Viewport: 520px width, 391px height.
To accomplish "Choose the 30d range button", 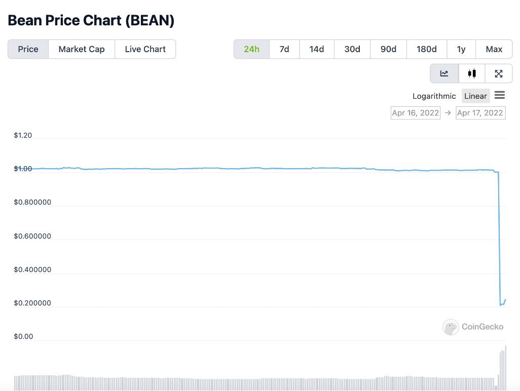I will coord(352,49).
